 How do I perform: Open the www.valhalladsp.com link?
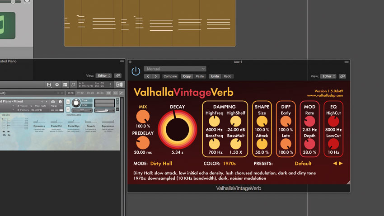point(325,95)
